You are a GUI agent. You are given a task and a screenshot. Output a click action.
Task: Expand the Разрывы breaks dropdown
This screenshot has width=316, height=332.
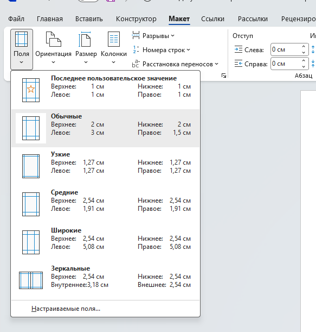point(153,36)
